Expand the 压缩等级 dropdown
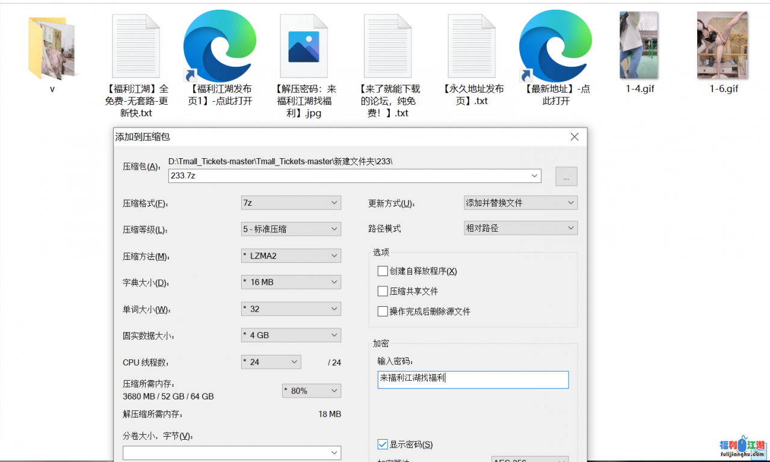Image resolution: width=770 pixels, height=462 pixels. click(x=291, y=229)
